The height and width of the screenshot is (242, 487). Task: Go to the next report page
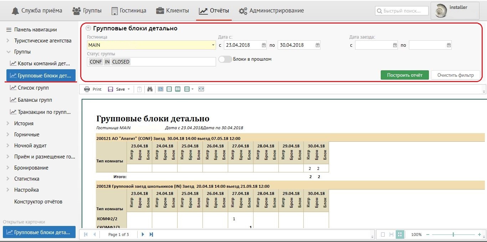[143, 235]
